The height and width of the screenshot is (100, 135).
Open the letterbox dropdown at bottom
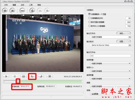click(110, 94)
